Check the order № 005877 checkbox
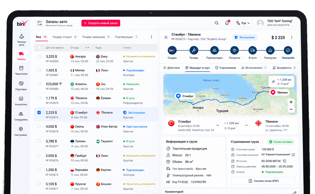315x194 pixels. (39, 141)
